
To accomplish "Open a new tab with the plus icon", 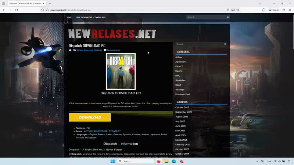I will pos(50,3).
